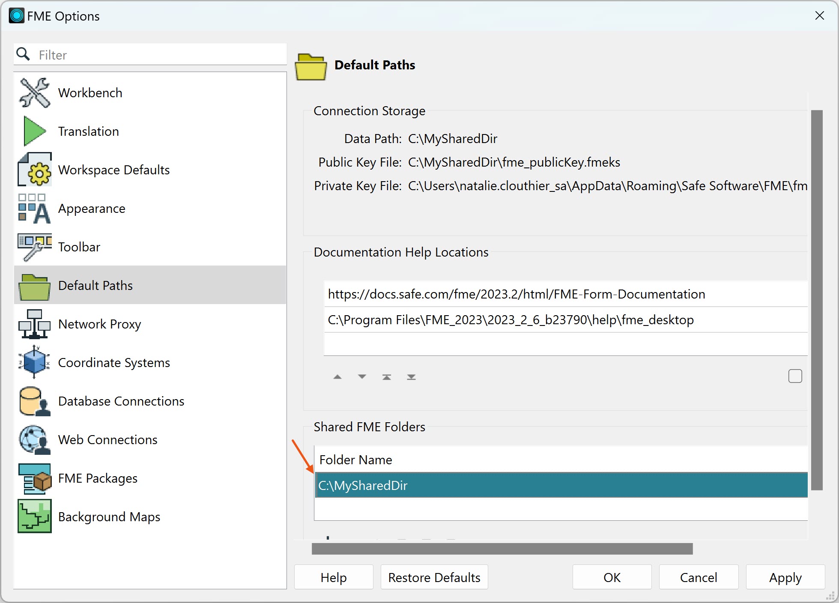Close the FME Options dialog
839x603 pixels.
819,16
